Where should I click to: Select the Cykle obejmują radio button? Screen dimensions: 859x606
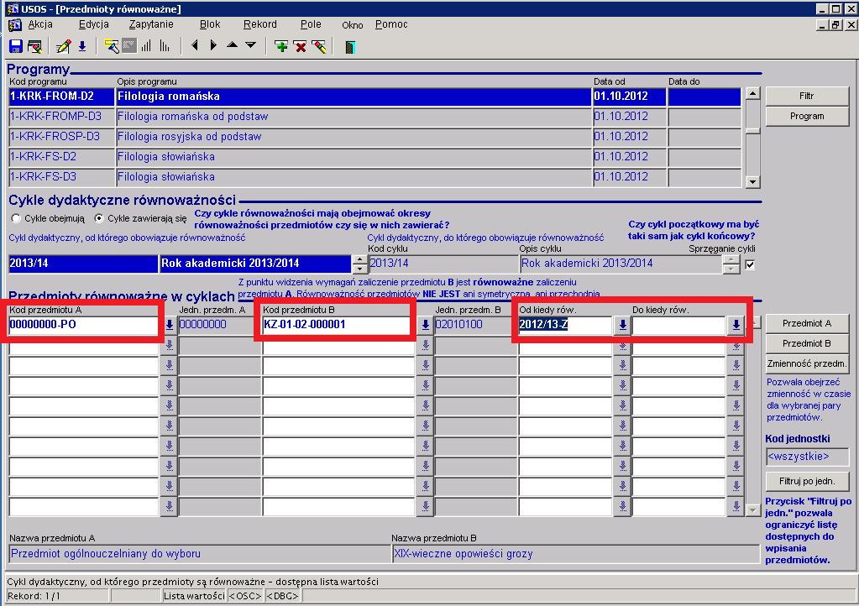(16, 218)
